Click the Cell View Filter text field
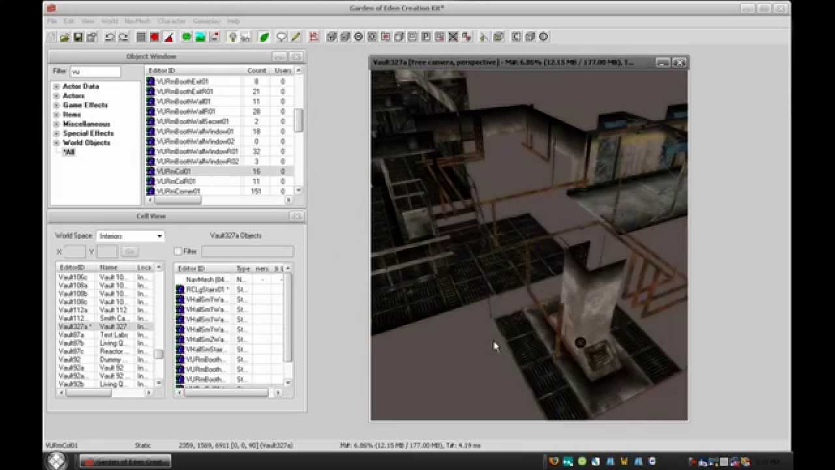The image size is (835, 470). click(x=247, y=251)
